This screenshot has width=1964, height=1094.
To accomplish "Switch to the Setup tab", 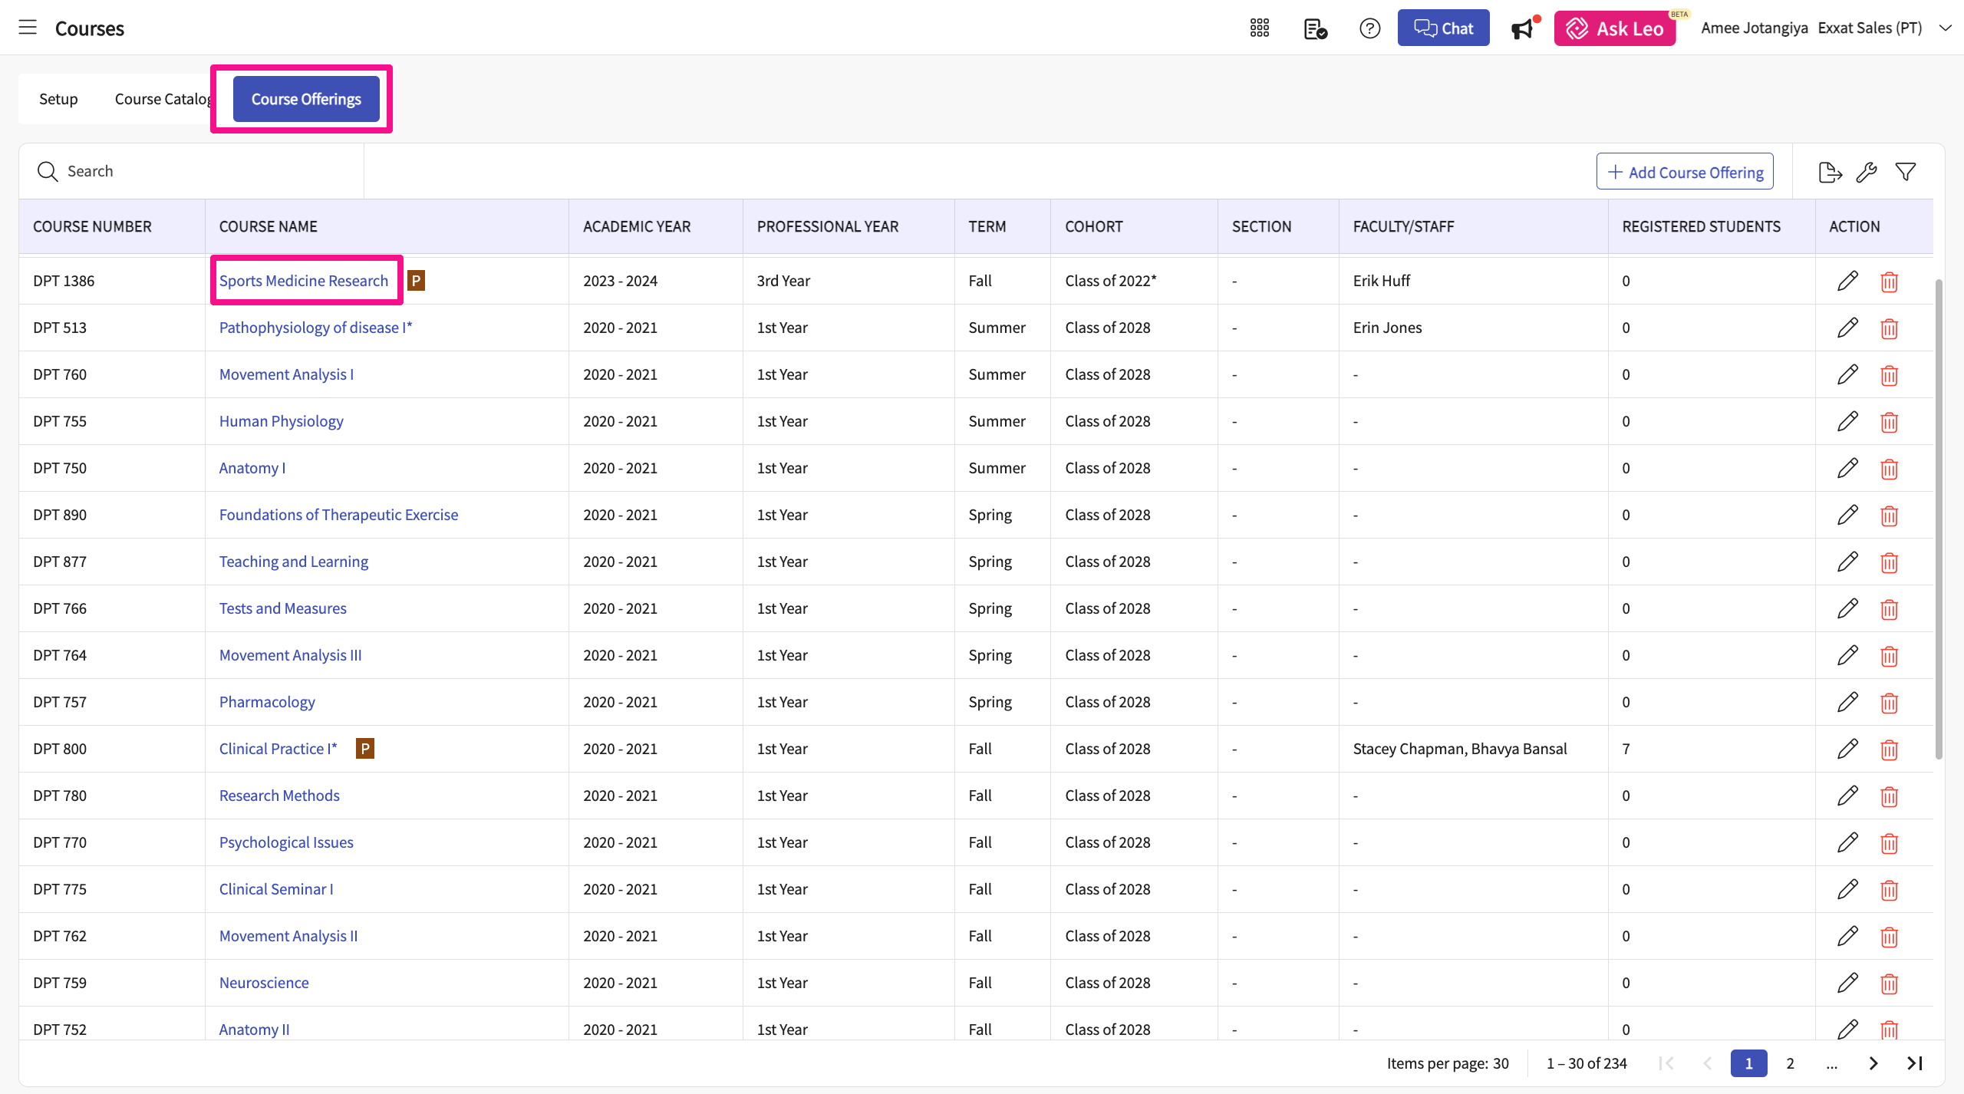I will coord(58,99).
